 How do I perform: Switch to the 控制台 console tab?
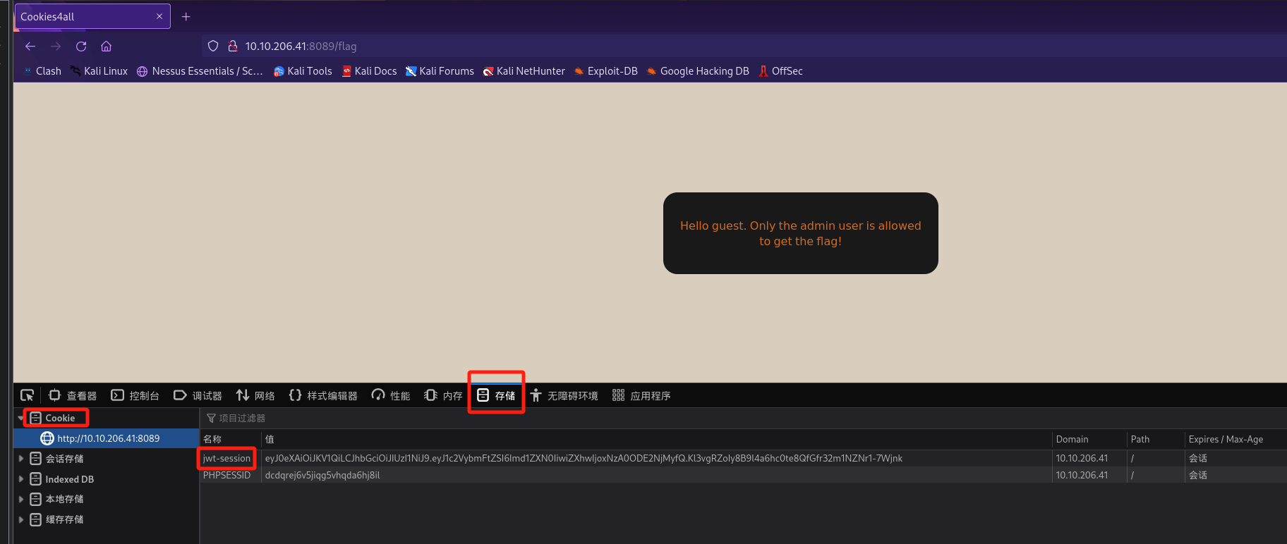pyautogui.click(x=135, y=395)
